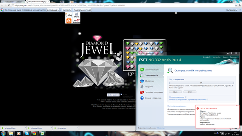
Task: Open translation bar Настройки dropdown
Action: point(231,10)
